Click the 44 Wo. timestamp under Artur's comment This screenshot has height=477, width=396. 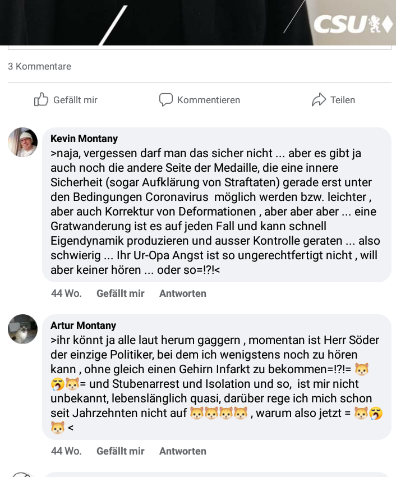click(66, 451)
